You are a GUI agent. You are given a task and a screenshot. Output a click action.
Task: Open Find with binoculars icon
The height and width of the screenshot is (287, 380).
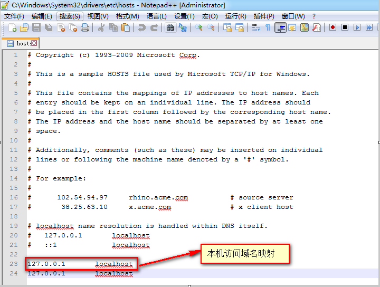click(170, 27)
